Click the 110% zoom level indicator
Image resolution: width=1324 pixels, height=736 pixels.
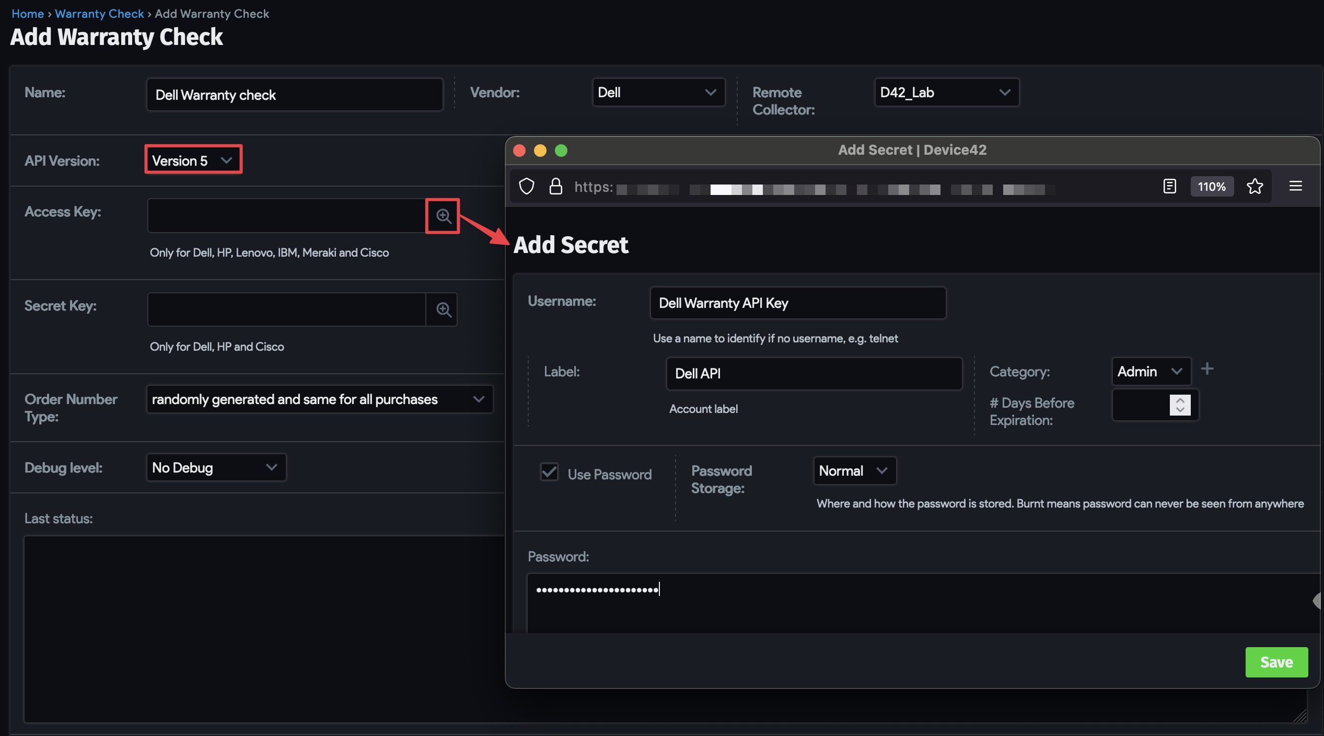pos(1212,187)
